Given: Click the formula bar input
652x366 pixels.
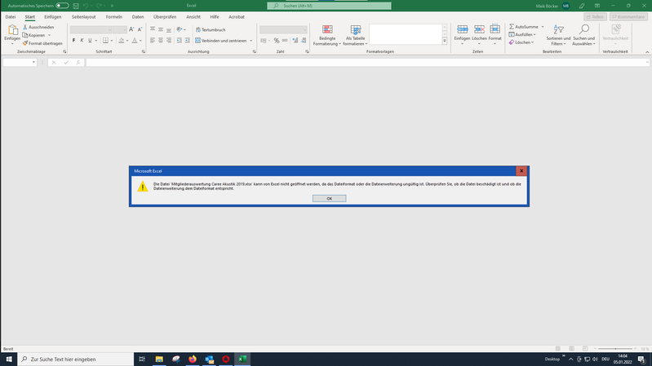Looking at the screenshot, I should click(366, 62).
